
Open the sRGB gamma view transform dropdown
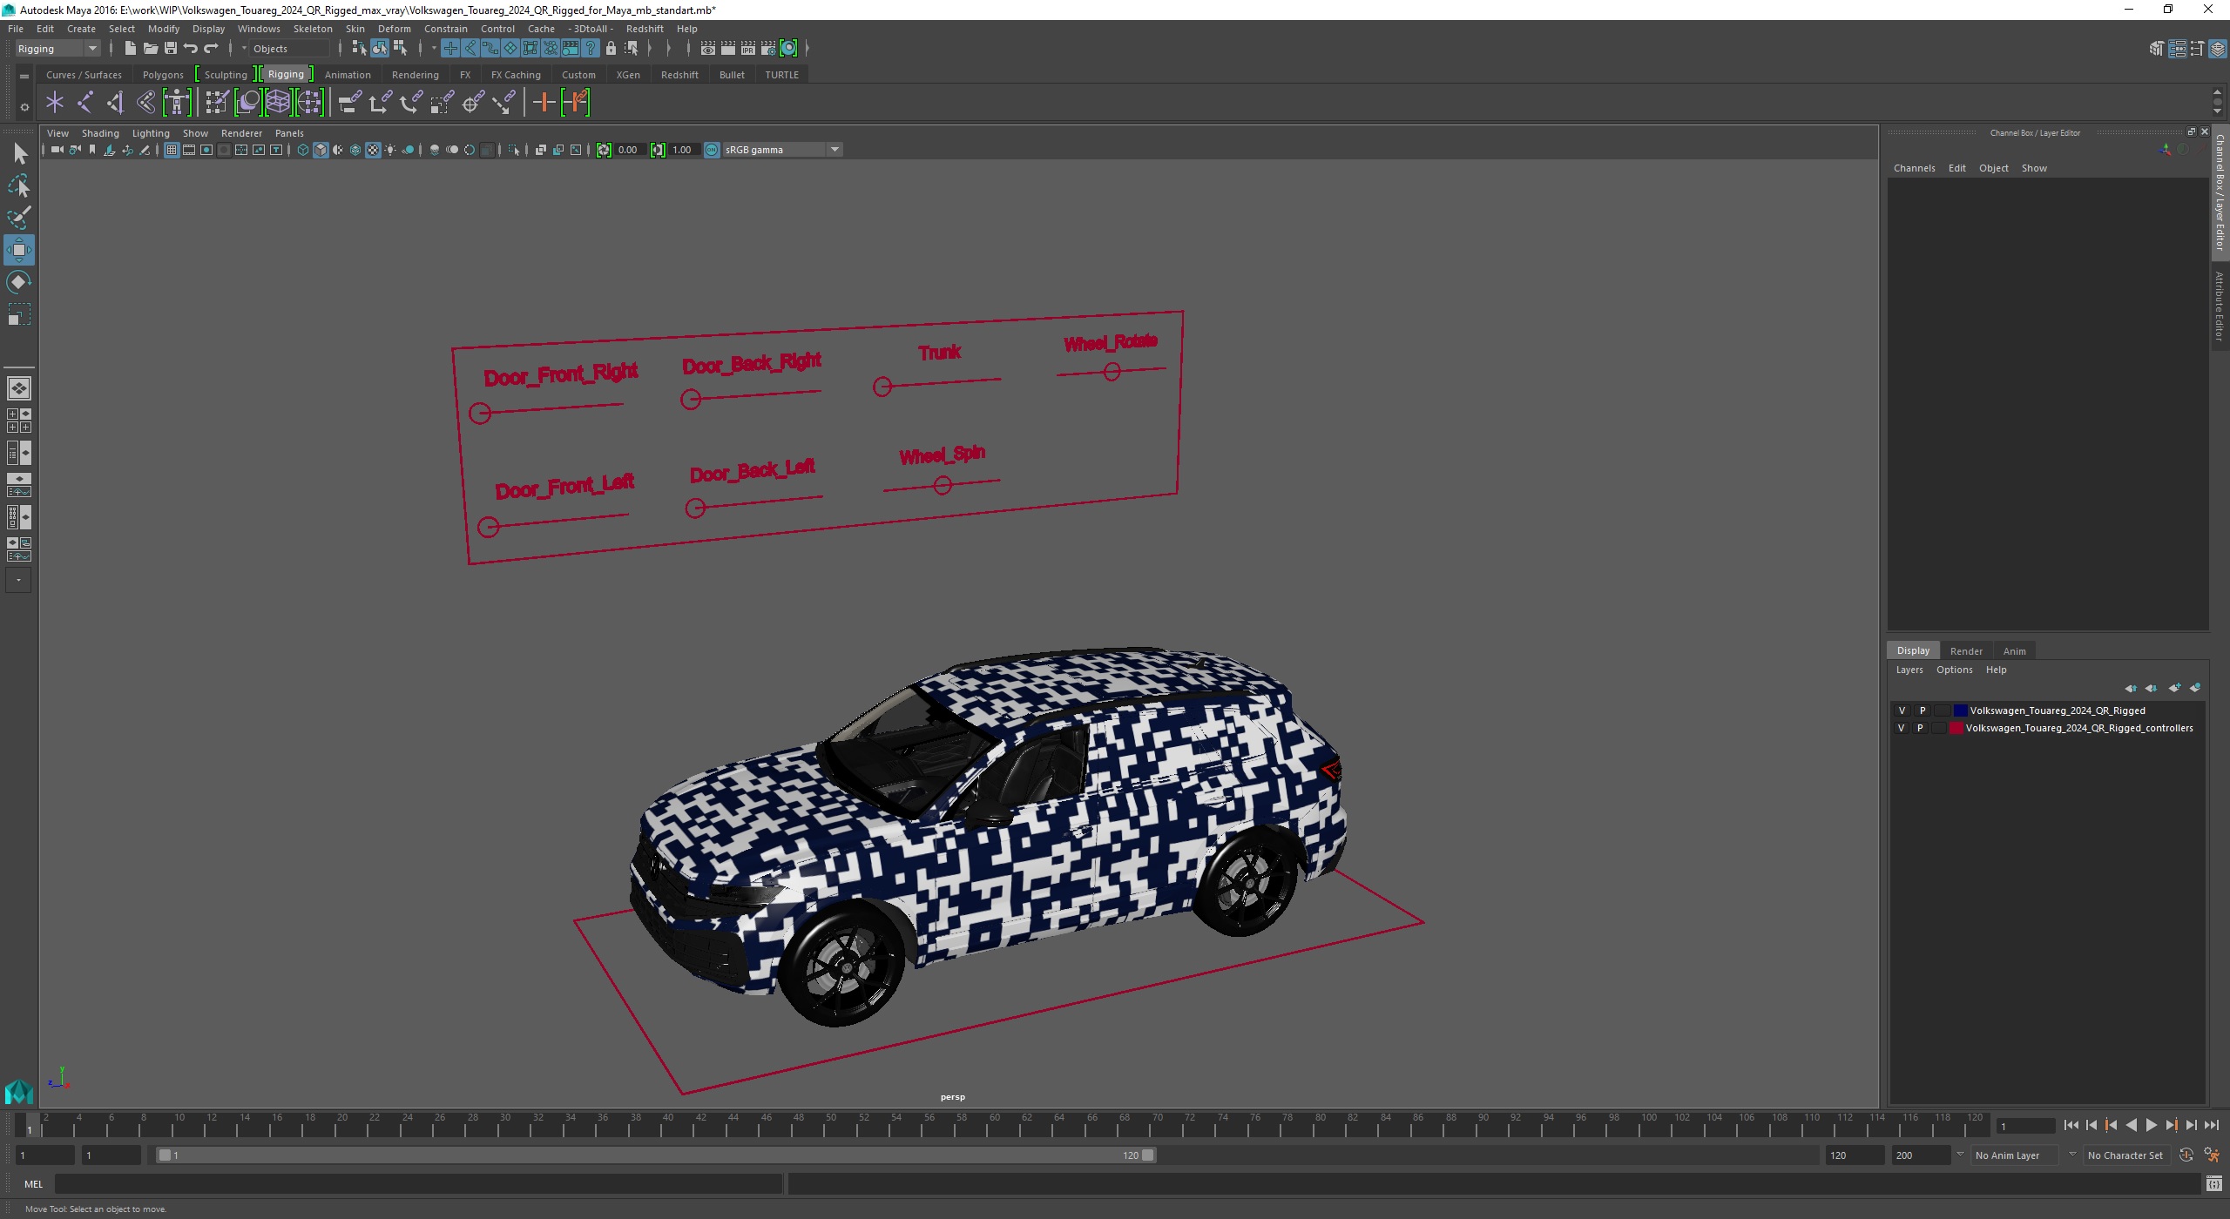[x=782, y=150]
